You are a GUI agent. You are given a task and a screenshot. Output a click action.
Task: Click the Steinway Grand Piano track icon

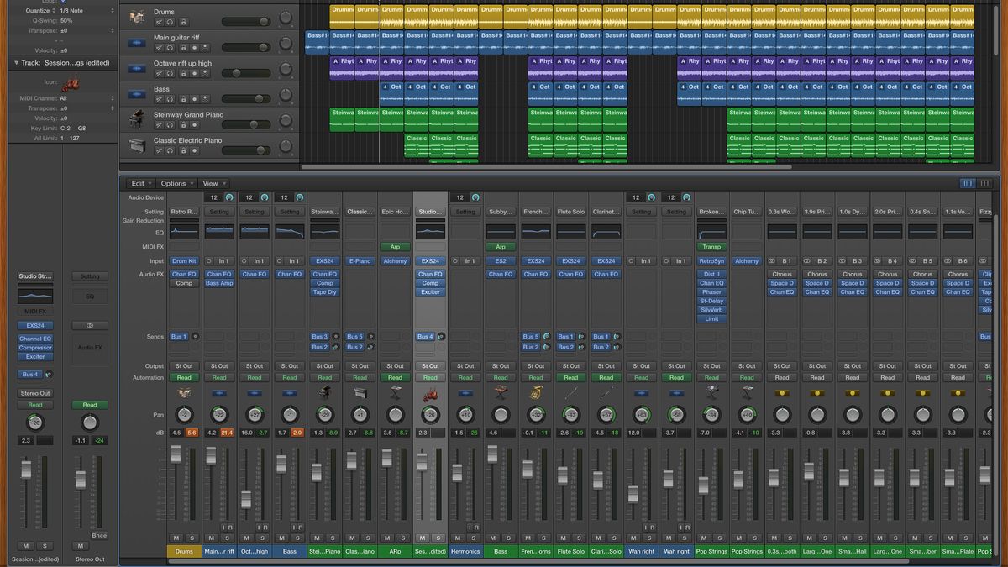(x=135, y=119)
